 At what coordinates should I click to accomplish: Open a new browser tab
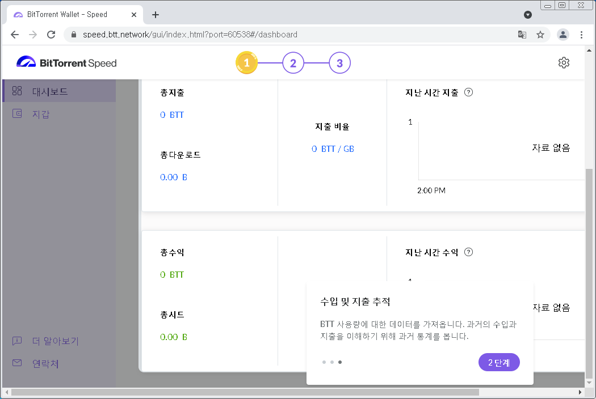click(156, 15)
